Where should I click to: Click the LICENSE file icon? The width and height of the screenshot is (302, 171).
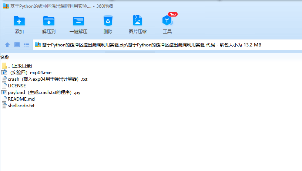tap(4, 85)
